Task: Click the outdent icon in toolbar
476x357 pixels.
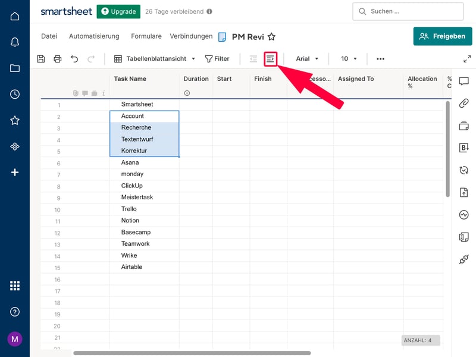Action: click(x=253, y=59)
